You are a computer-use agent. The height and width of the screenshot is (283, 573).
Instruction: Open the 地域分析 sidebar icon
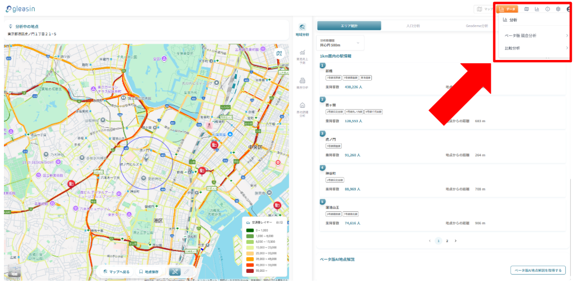click(x=302, y=29)
